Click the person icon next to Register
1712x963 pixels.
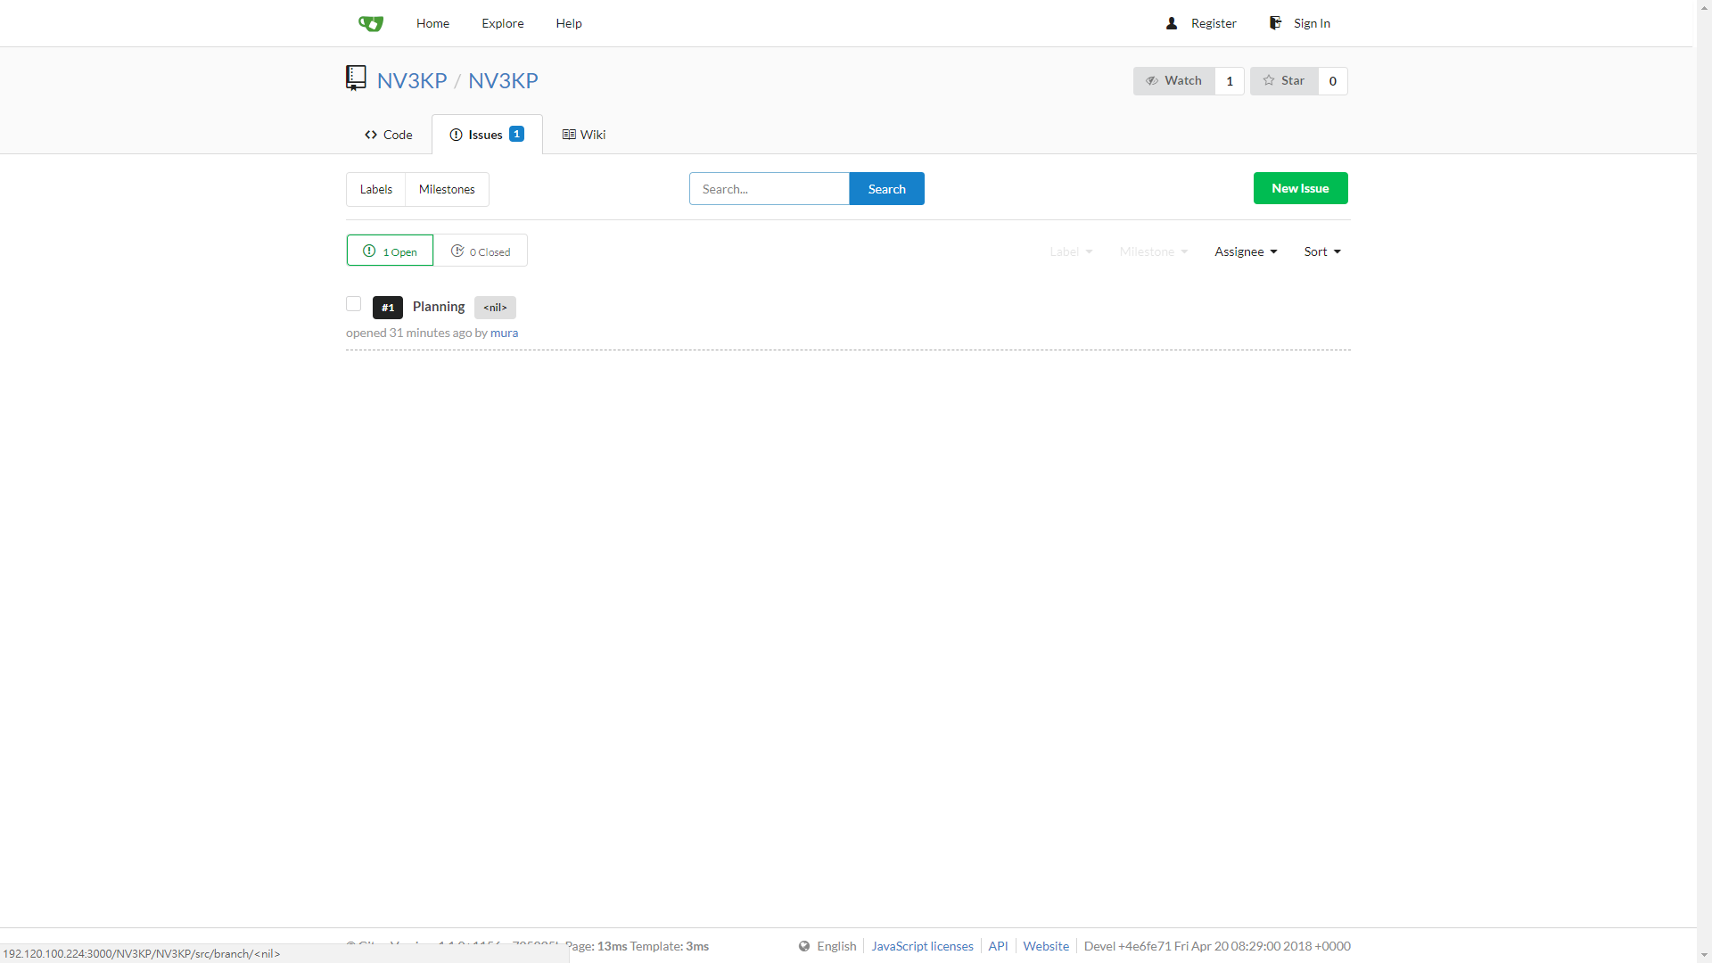1173,23
